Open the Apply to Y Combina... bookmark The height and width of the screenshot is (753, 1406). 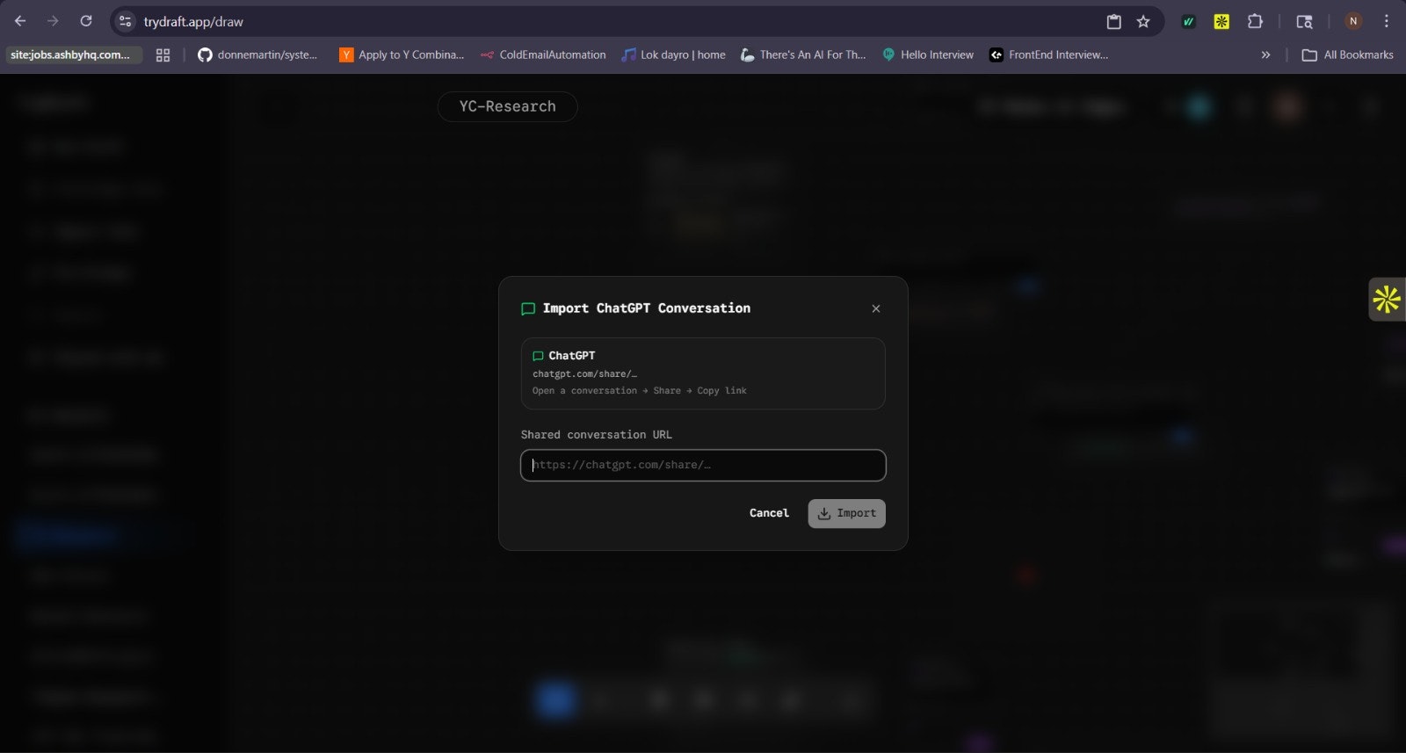coord(402,54)
